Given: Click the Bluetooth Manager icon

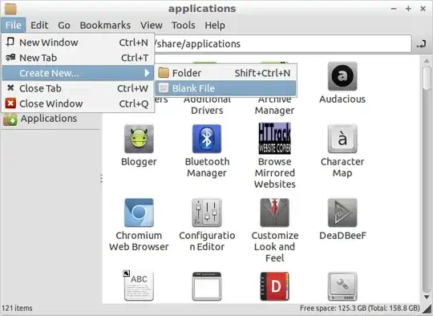Looking at the screenshot, I should click(x=207, y=139).
